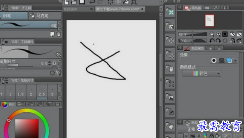Adjust the rotation angle slider 0.0
Screen dimensions: 244x138
(x=193, y=41)
